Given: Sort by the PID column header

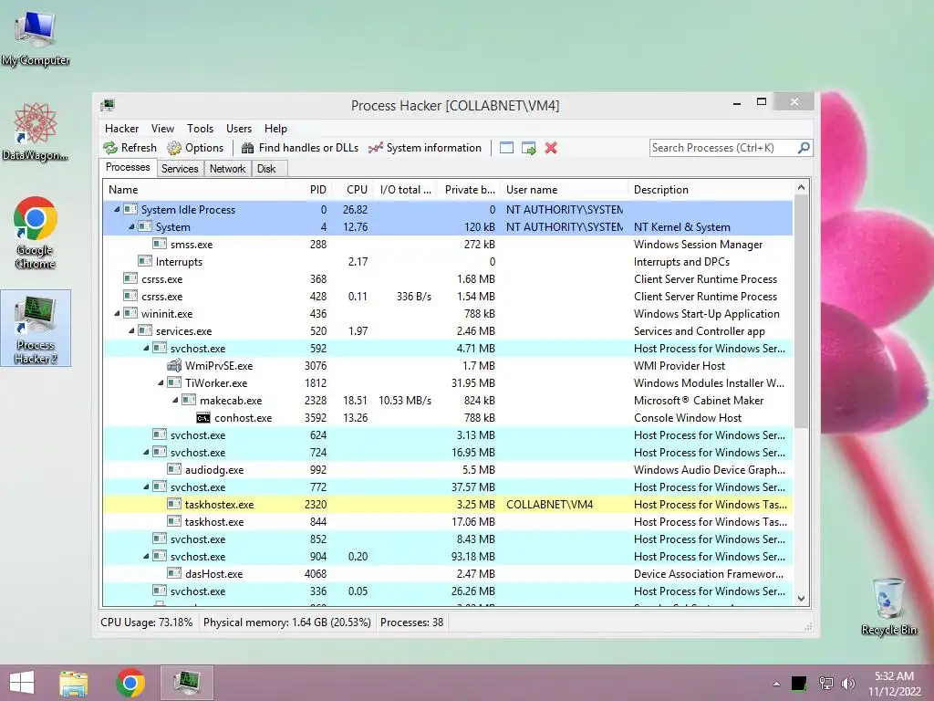Looking at the screenshot, I should 309,190.
